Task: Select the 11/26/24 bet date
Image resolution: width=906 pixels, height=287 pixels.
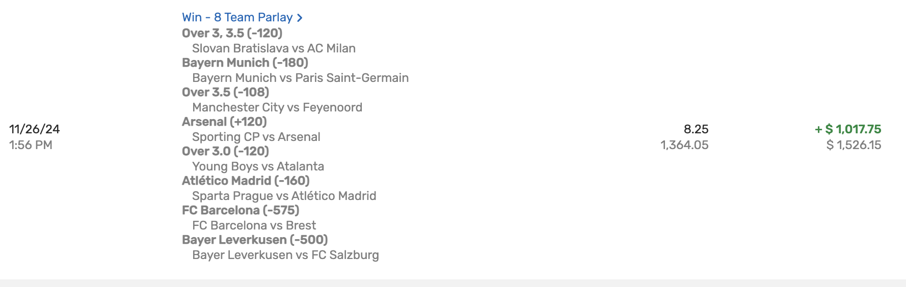Action: (35, 129)
